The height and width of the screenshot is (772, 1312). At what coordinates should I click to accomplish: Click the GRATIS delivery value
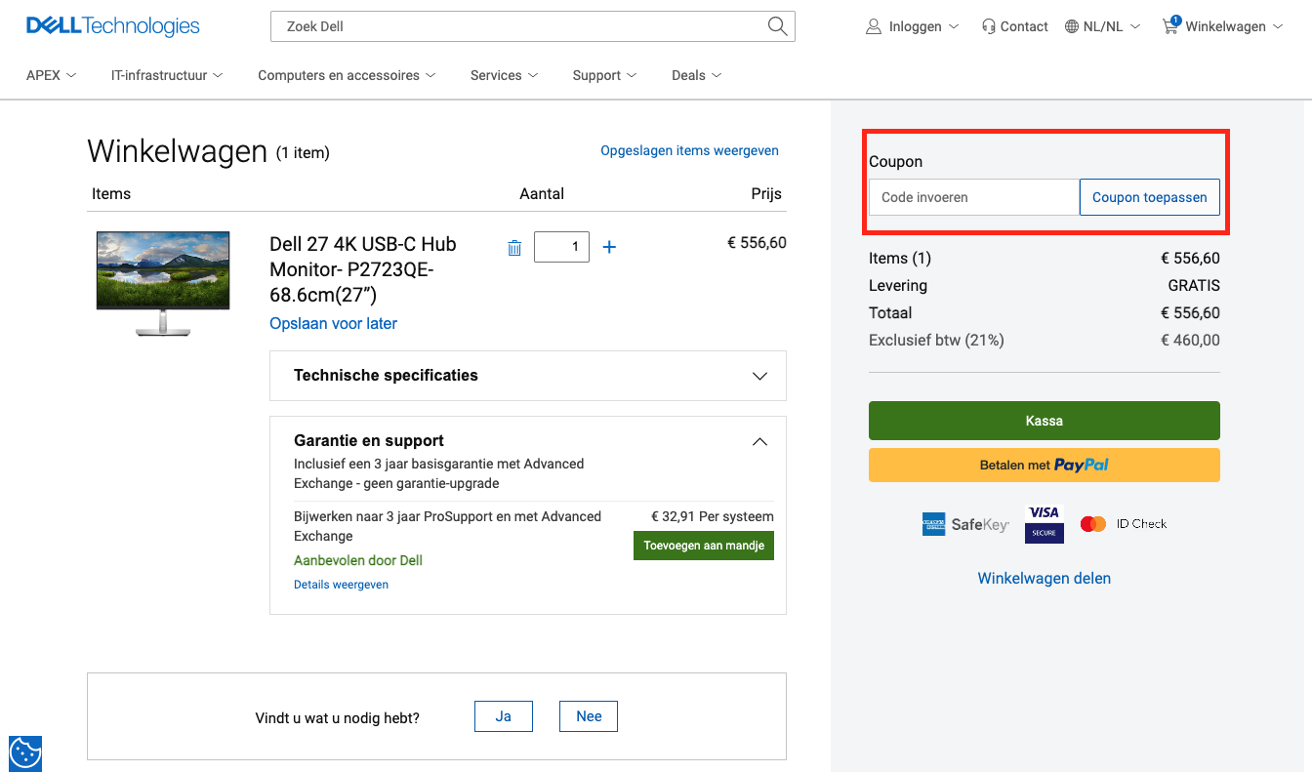1194,286
